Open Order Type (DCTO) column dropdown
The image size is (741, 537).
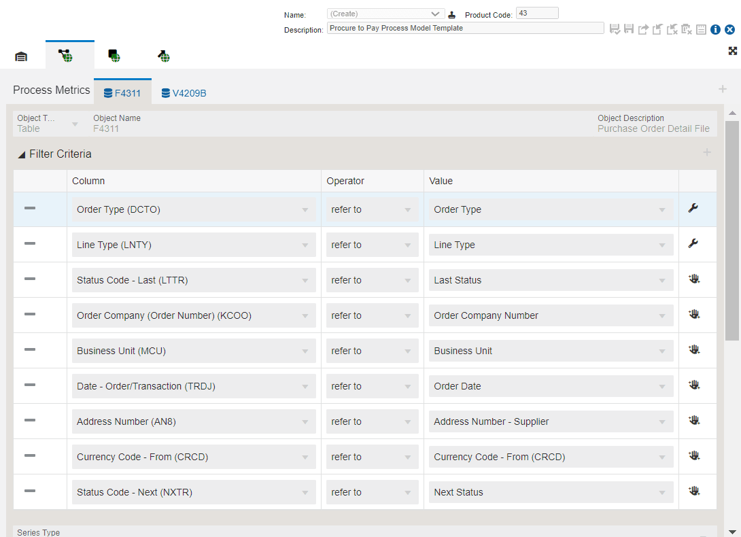coord(193,209)
